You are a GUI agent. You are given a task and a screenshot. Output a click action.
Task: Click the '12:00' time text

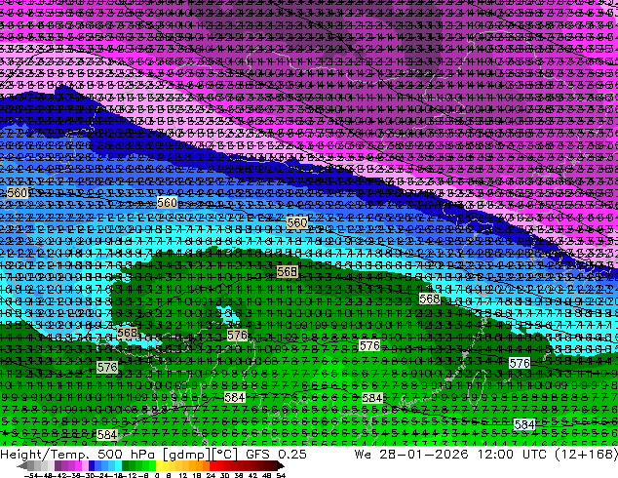[495, 455]
